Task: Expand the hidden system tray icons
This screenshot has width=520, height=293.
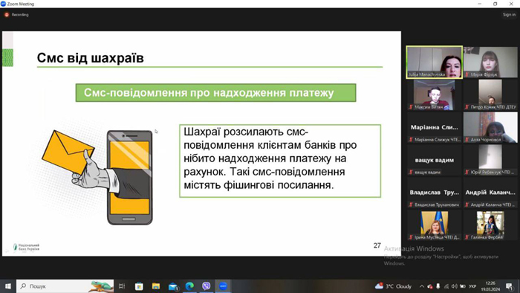Action: coord(421,286)
